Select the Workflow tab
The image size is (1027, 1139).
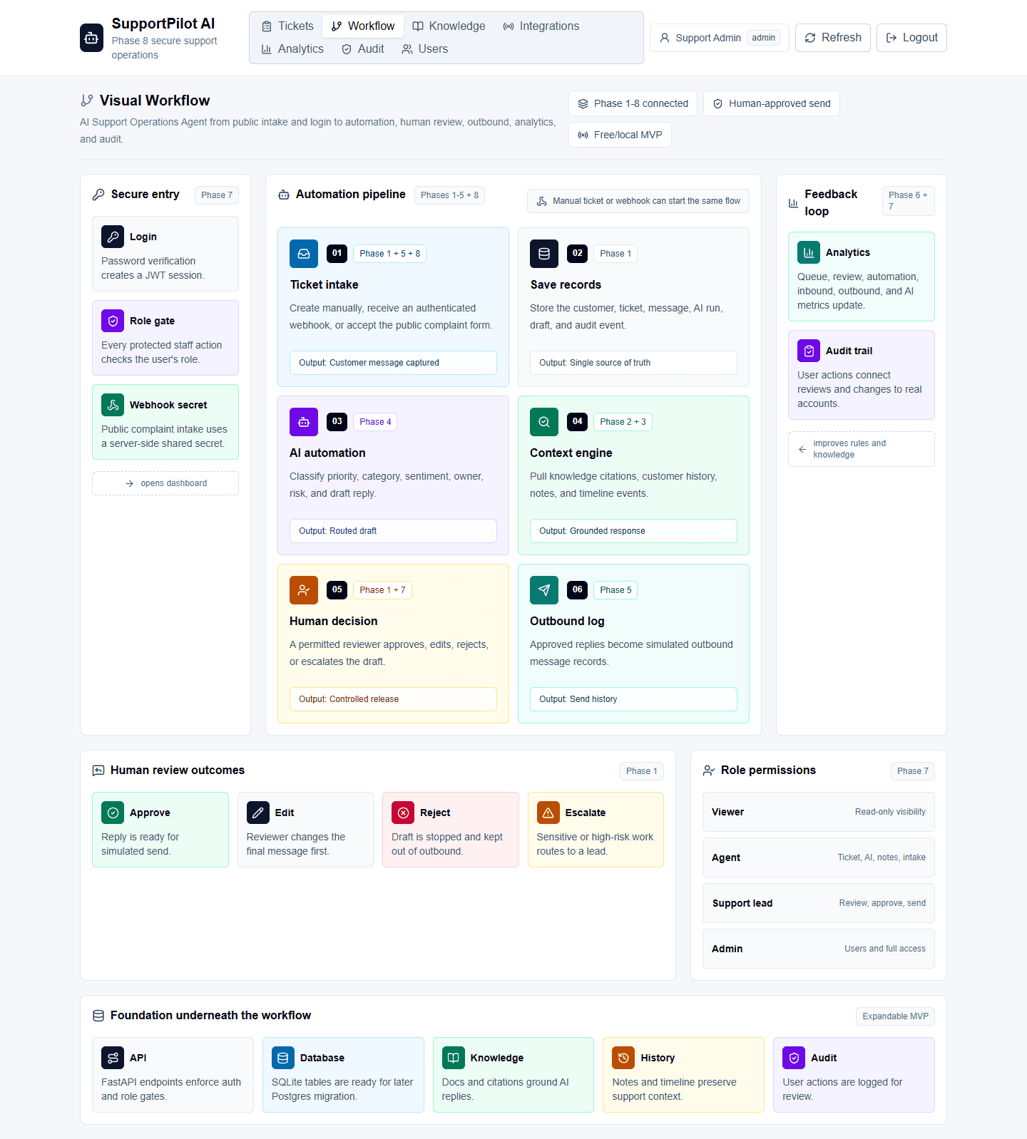[x=363, y=26]
